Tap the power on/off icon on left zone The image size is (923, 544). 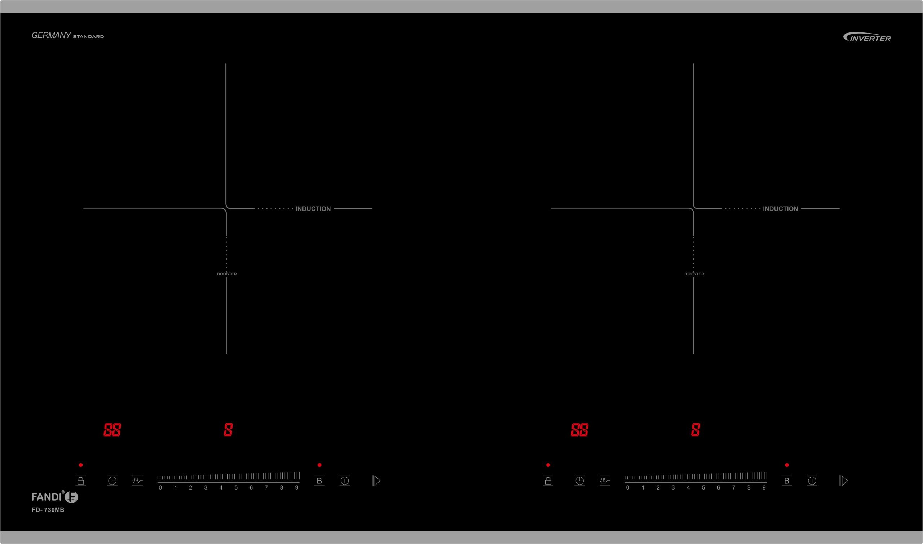coord(345,481)
